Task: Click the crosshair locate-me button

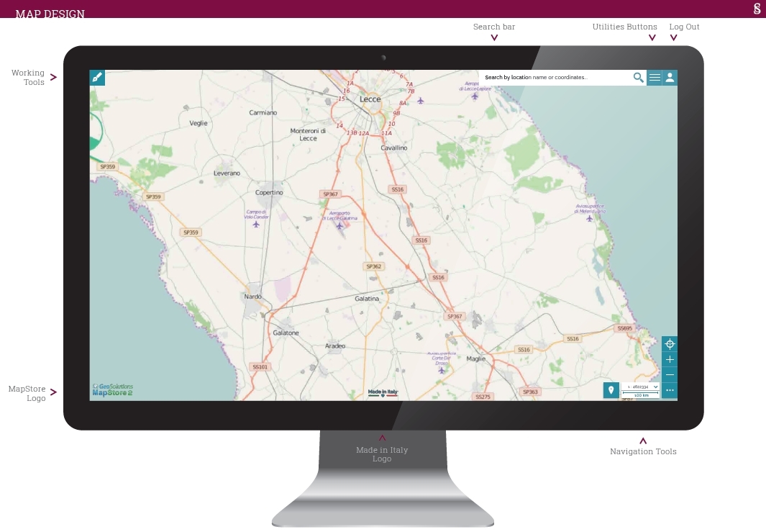Action: (670, 343)
